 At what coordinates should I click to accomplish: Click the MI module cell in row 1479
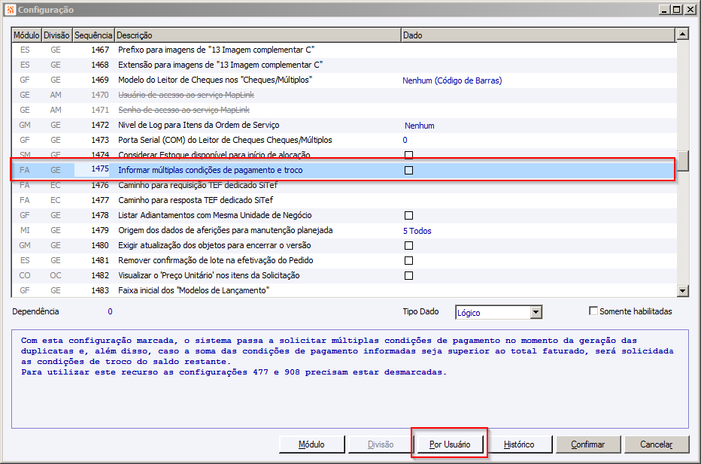pyautogui.click(x=25, y=231)
